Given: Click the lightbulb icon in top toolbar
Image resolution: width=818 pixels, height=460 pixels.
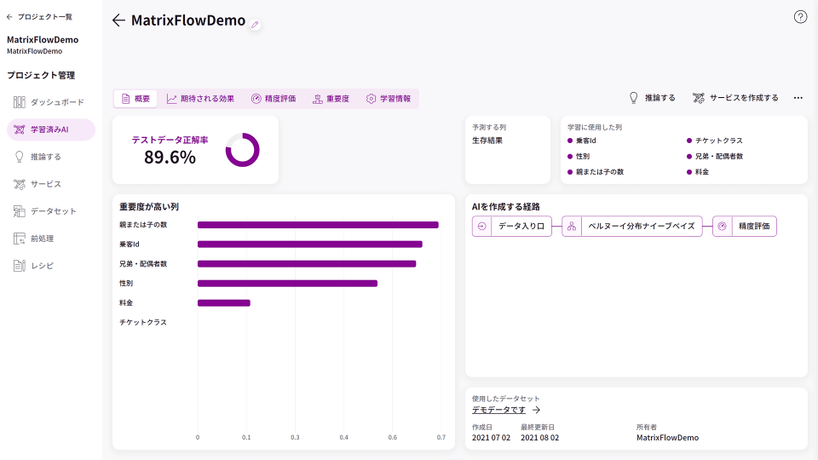Looking at the screenshot, I should 633,97.
